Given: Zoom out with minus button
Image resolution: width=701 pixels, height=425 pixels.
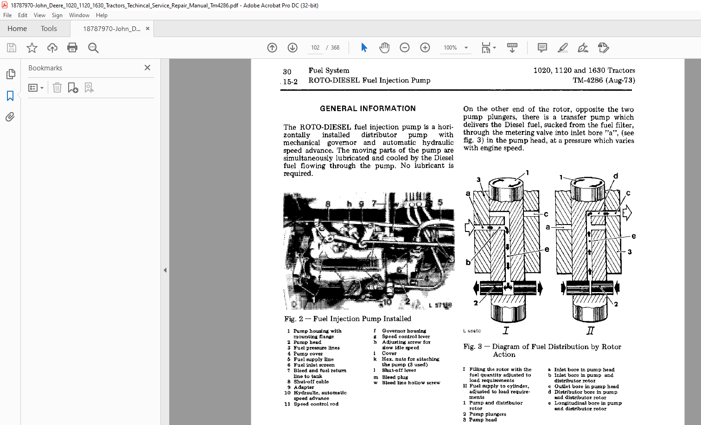Looking at the screenshot, I should tap(405, 48).
